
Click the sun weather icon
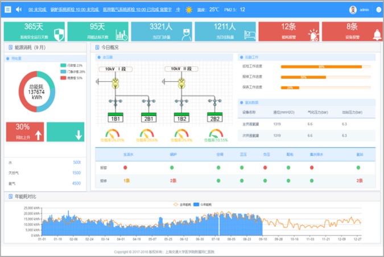click(x=189, y=10)
